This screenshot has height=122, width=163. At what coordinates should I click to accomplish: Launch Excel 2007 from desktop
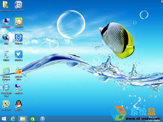click(x=6, y=104)
